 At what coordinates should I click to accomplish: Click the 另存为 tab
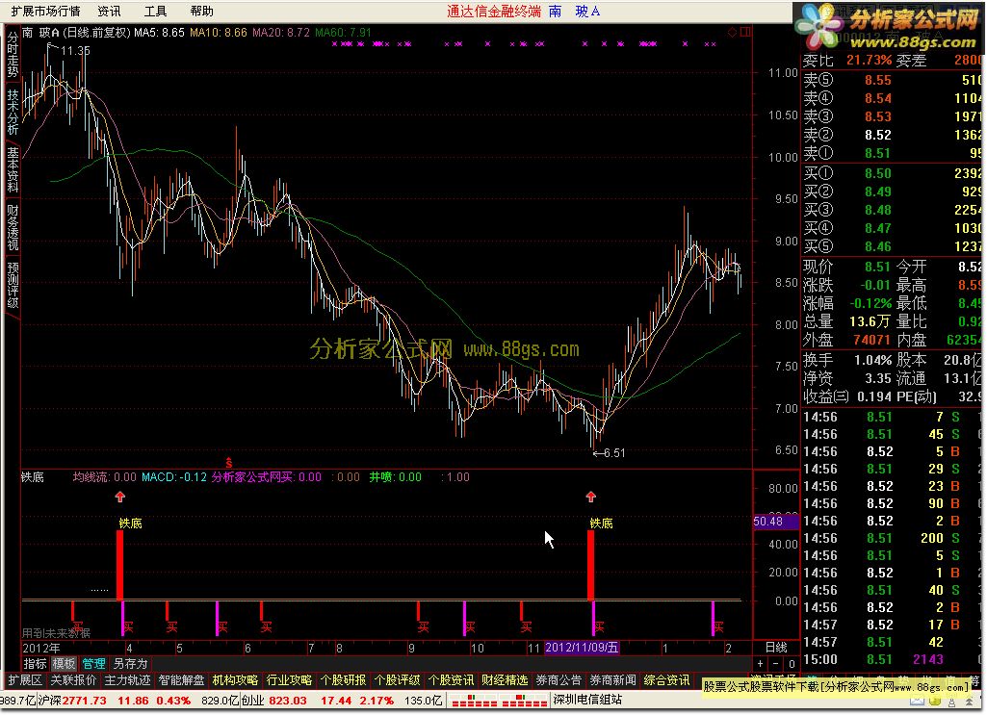pyautogui.click(x=130, y=663)
